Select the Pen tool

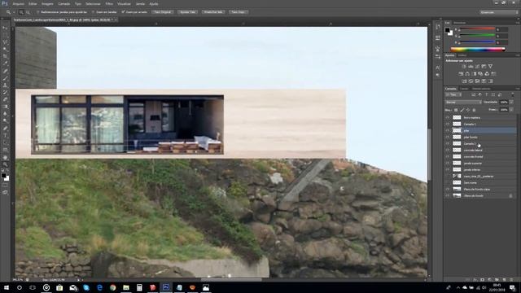coord(5,129)
